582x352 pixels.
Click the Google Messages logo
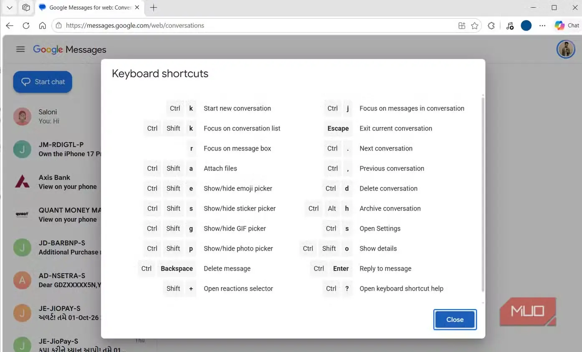point(69,50)
